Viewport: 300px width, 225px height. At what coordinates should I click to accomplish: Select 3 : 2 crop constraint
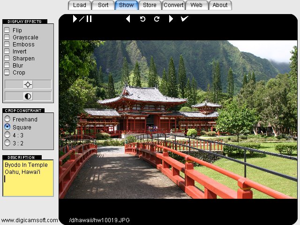coord(7,142)
